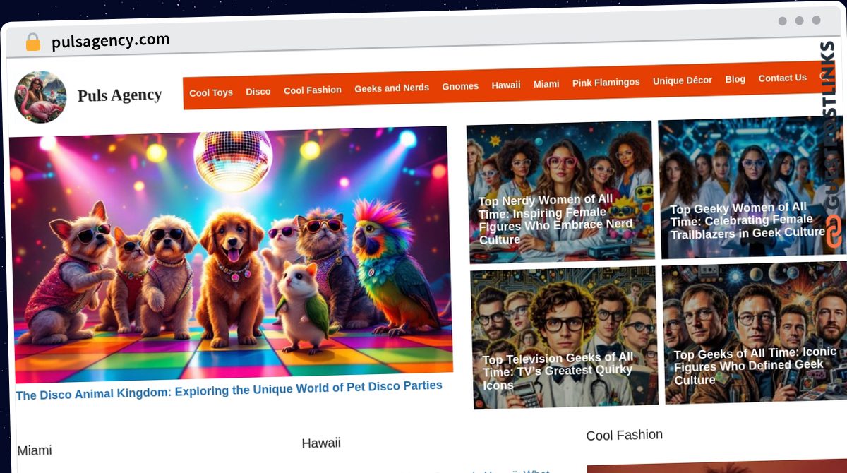Select Geeks and Nerds menu item

pos(391,88)
